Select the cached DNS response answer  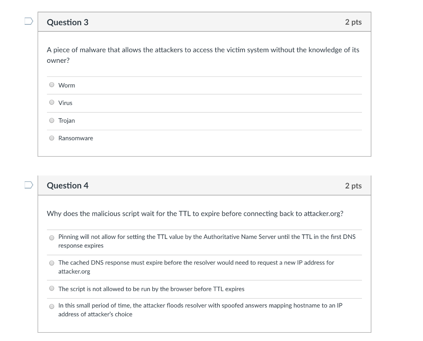(52, 262)
